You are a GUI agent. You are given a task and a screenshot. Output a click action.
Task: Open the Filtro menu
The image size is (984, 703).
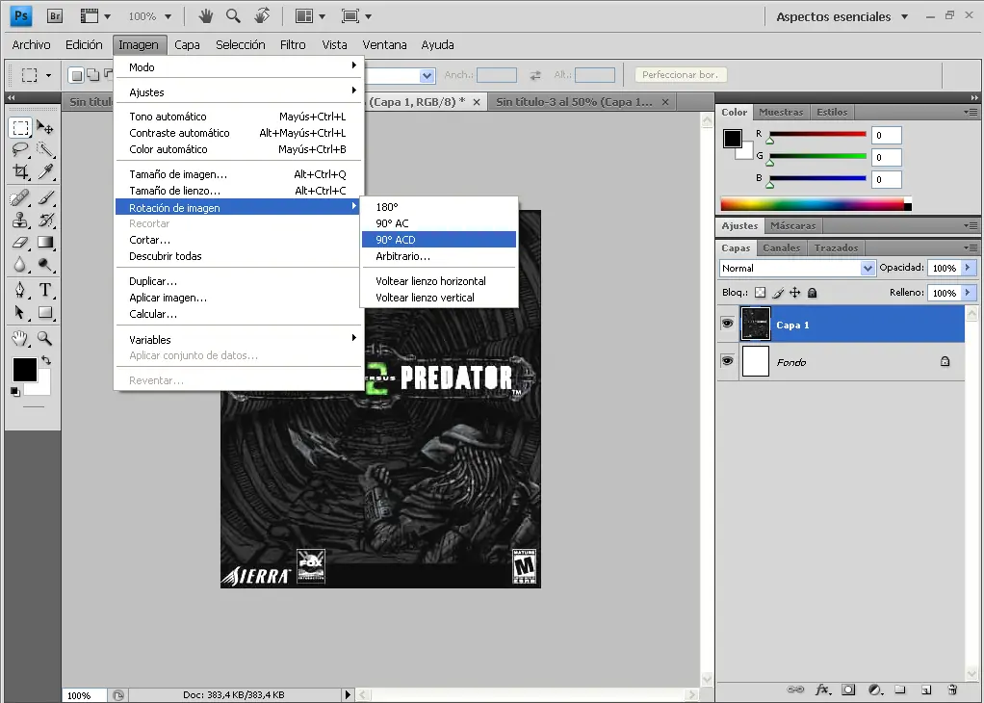click(x=293, y=44)
